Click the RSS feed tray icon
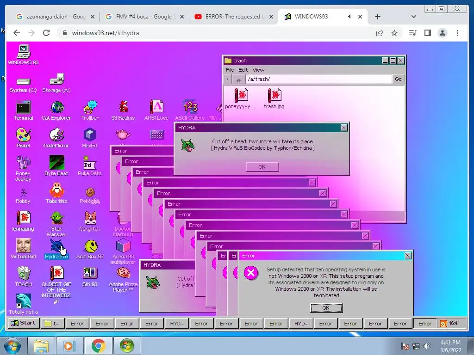The image size is (474, 355). pyautogui.click(x=443, y=324)
